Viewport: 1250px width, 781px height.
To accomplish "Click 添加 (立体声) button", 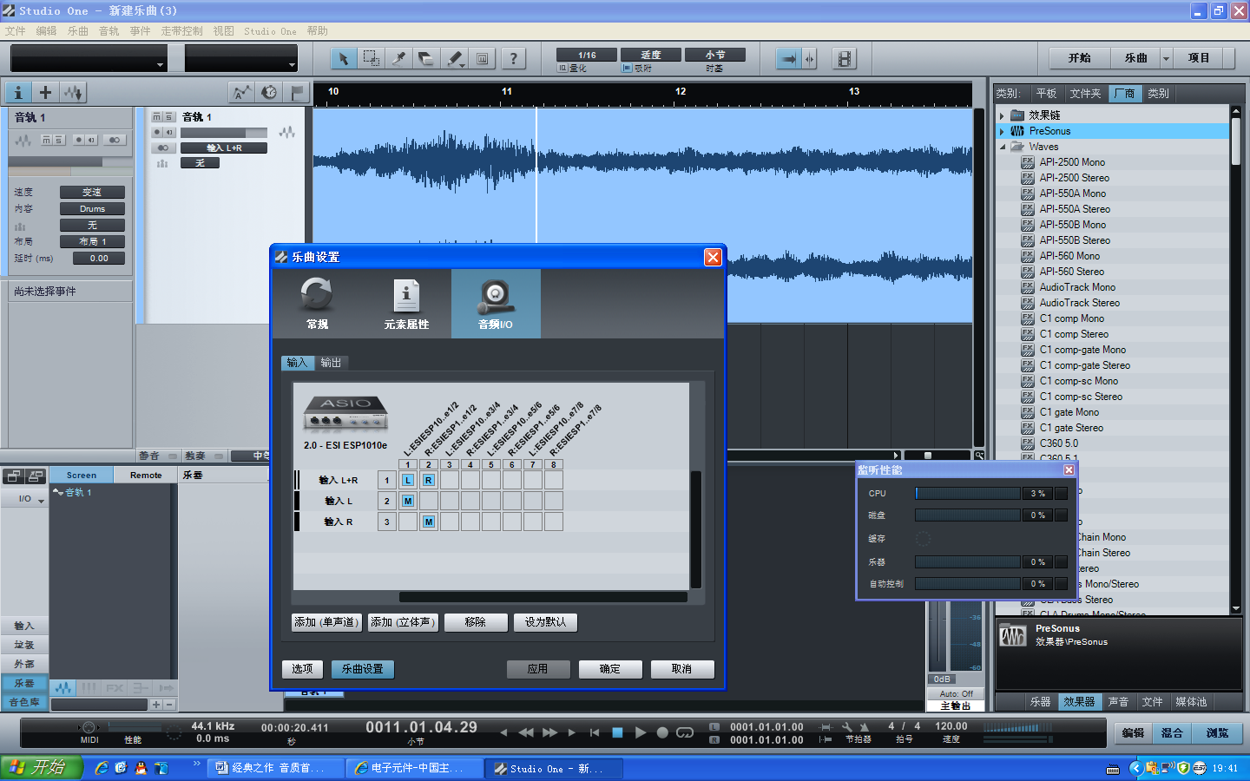I will tap(402, 622).
